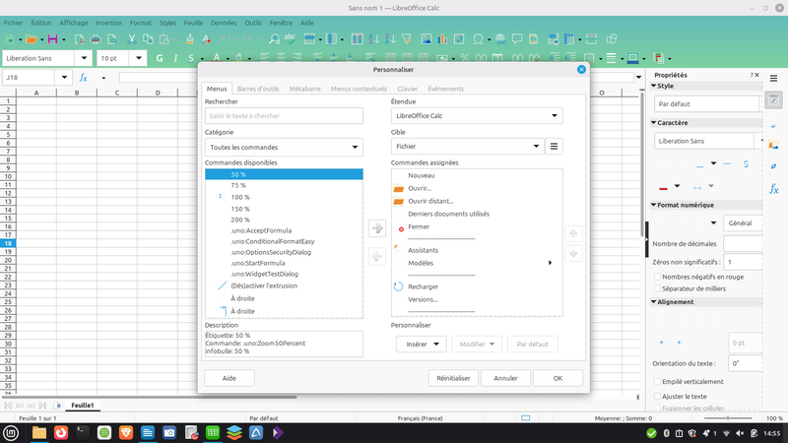This screenshot has height=443, width=788.
Task: Open the Insérer dropdown button
Action: [422, 344]
